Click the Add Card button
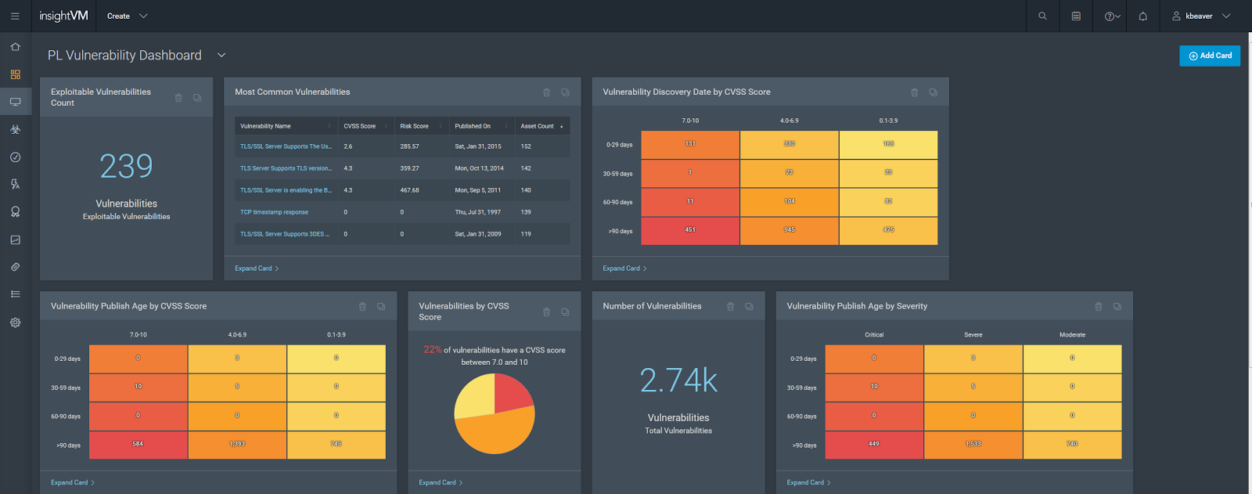 pos(1210,56)
